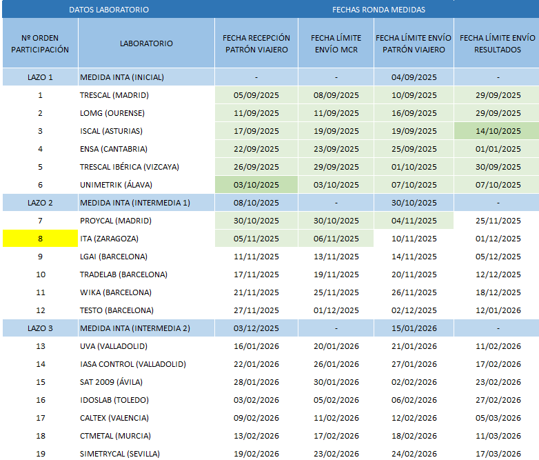
Task: Select the yellow-highlighted cell with number 8
Action: 40,239
